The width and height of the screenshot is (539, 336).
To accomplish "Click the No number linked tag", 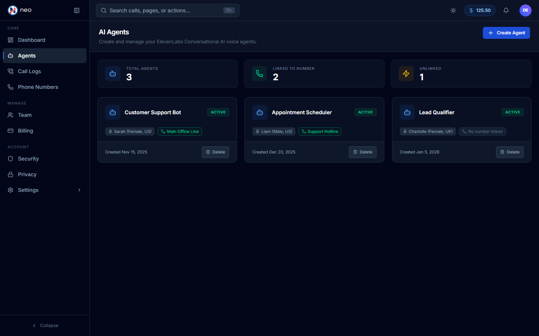I will (x=482, y=131).
